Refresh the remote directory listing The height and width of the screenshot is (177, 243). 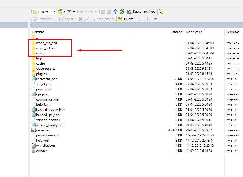(x=122, y=12)
